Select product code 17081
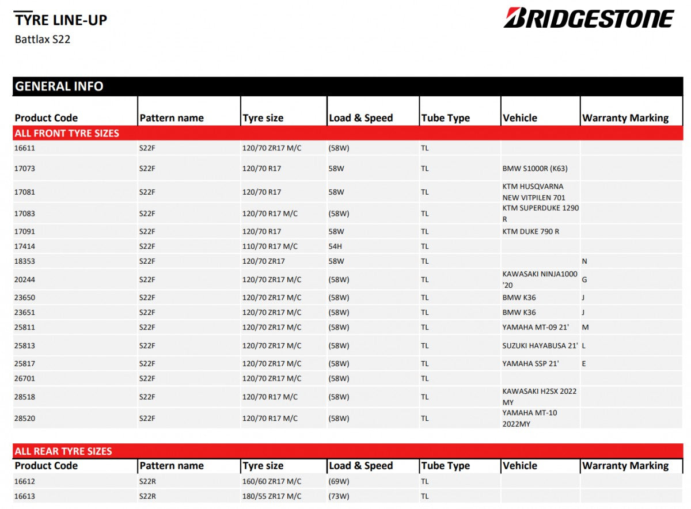Screen dimensions: 691x509 (25, 192)
